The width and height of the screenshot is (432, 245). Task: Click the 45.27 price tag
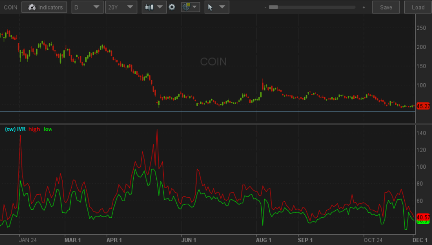click(423, 106)
